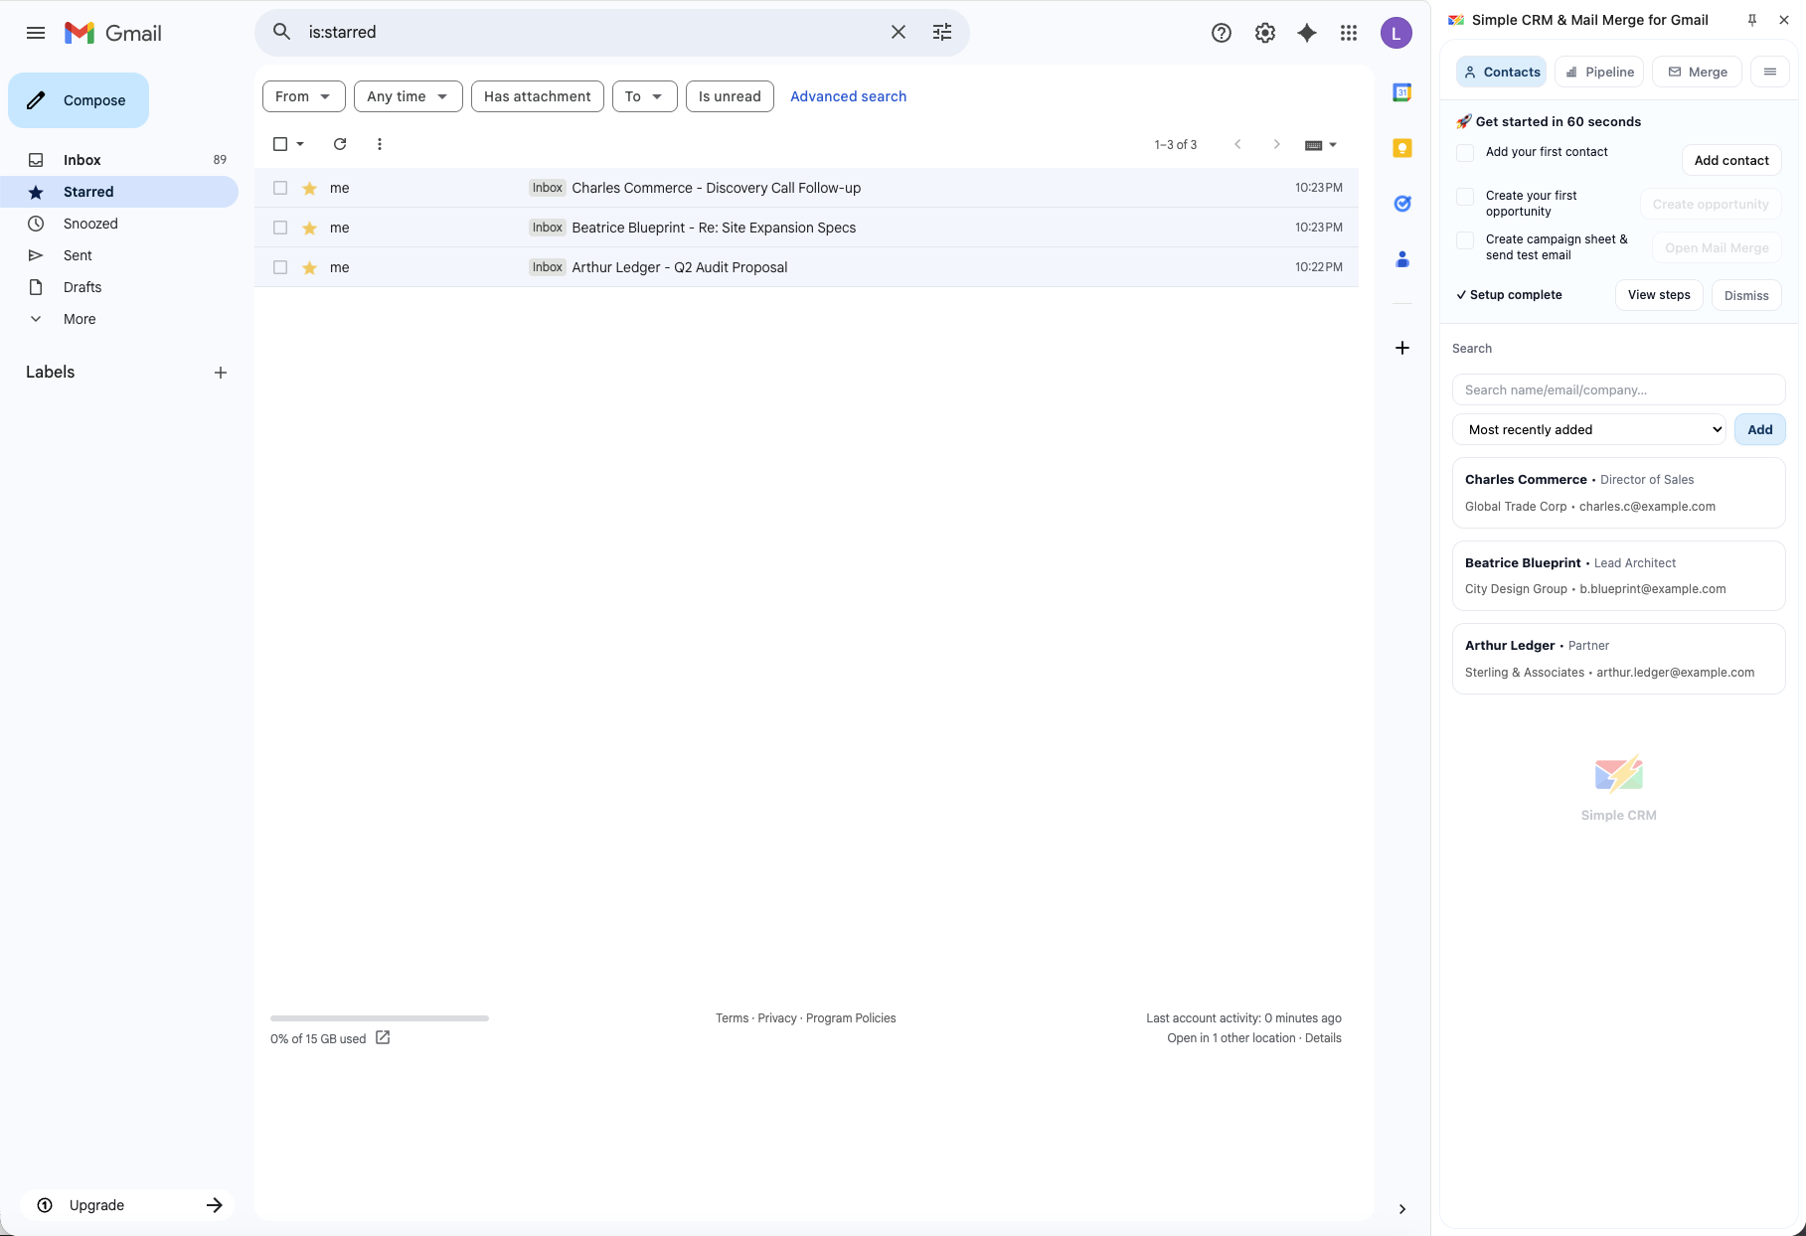Open the search filter options icon
Viewport: 1806px width, 1236px height.
pos(941,32)
